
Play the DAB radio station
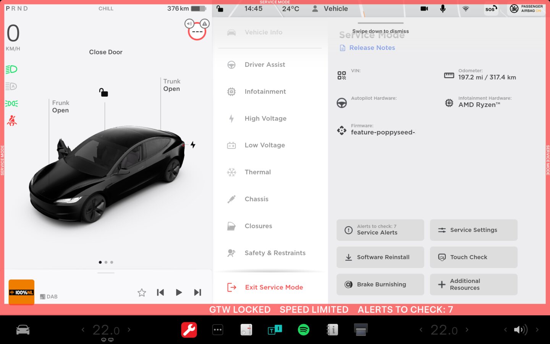pos(179,292)
